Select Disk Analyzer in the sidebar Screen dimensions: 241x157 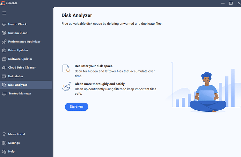(17, 85)
